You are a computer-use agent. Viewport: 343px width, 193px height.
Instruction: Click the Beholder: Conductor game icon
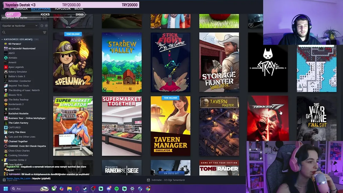pos(6,81)
